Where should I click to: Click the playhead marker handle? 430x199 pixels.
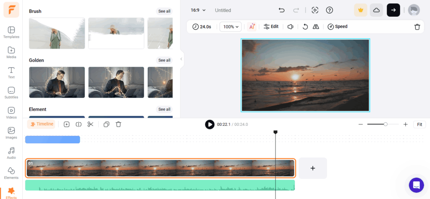pyautogui.click(x=275, y=132)
